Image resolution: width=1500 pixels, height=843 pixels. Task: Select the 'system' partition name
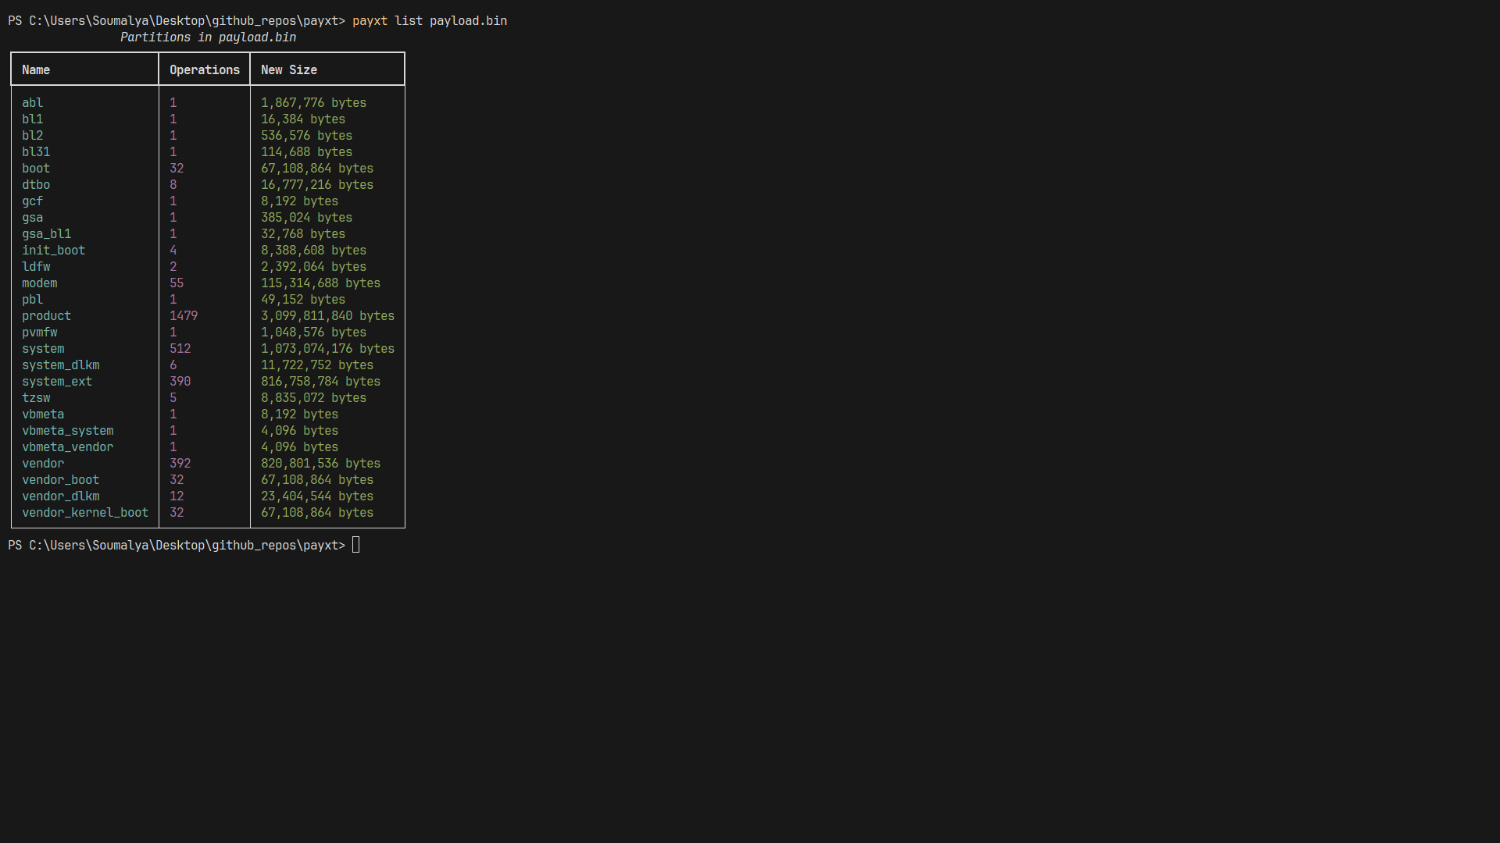[43, 349]
